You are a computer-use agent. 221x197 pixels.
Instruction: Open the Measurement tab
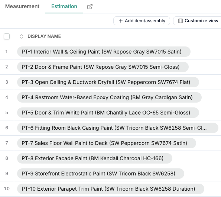[22, 6]
